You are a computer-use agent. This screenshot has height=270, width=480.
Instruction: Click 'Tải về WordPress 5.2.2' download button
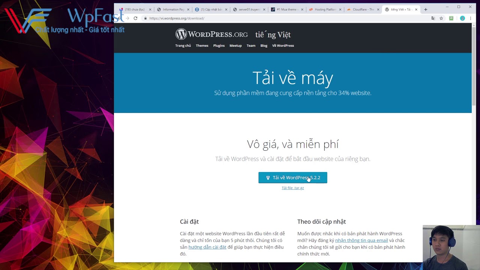tap(293, 178)
